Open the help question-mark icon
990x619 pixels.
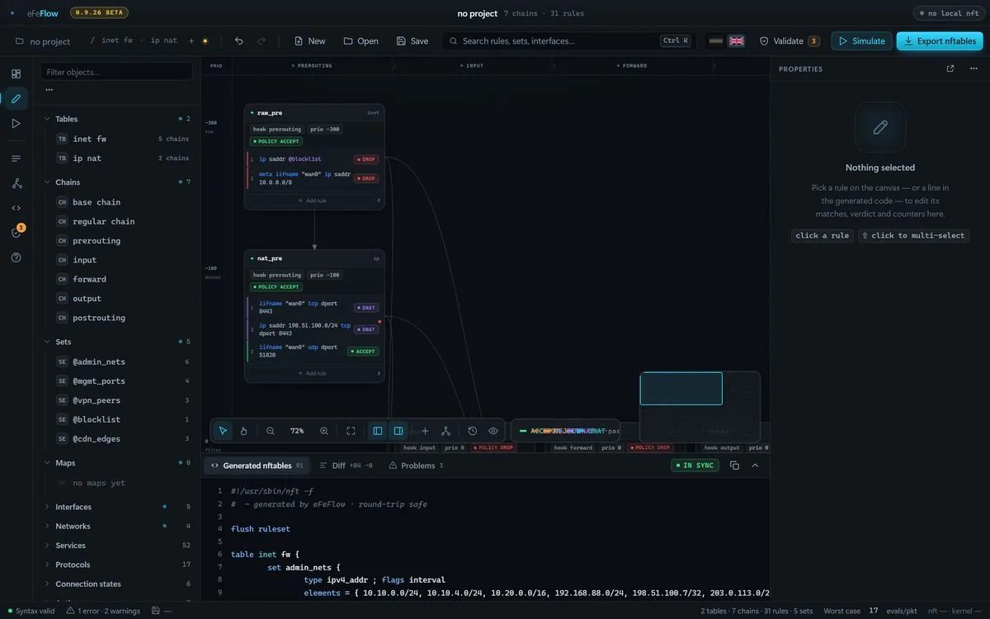(x=16, y=258)
